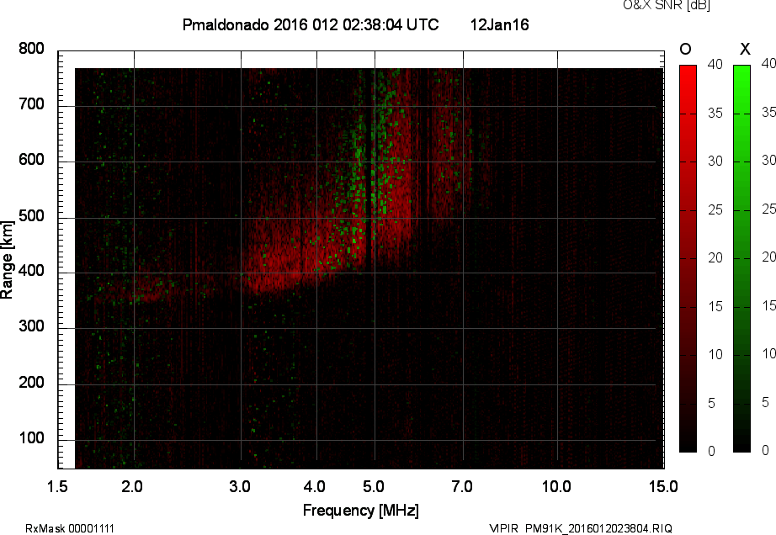Click the 'Frequency [MHz]' axis label
This screenshot has height=535, width=776.
click(361, 511)
